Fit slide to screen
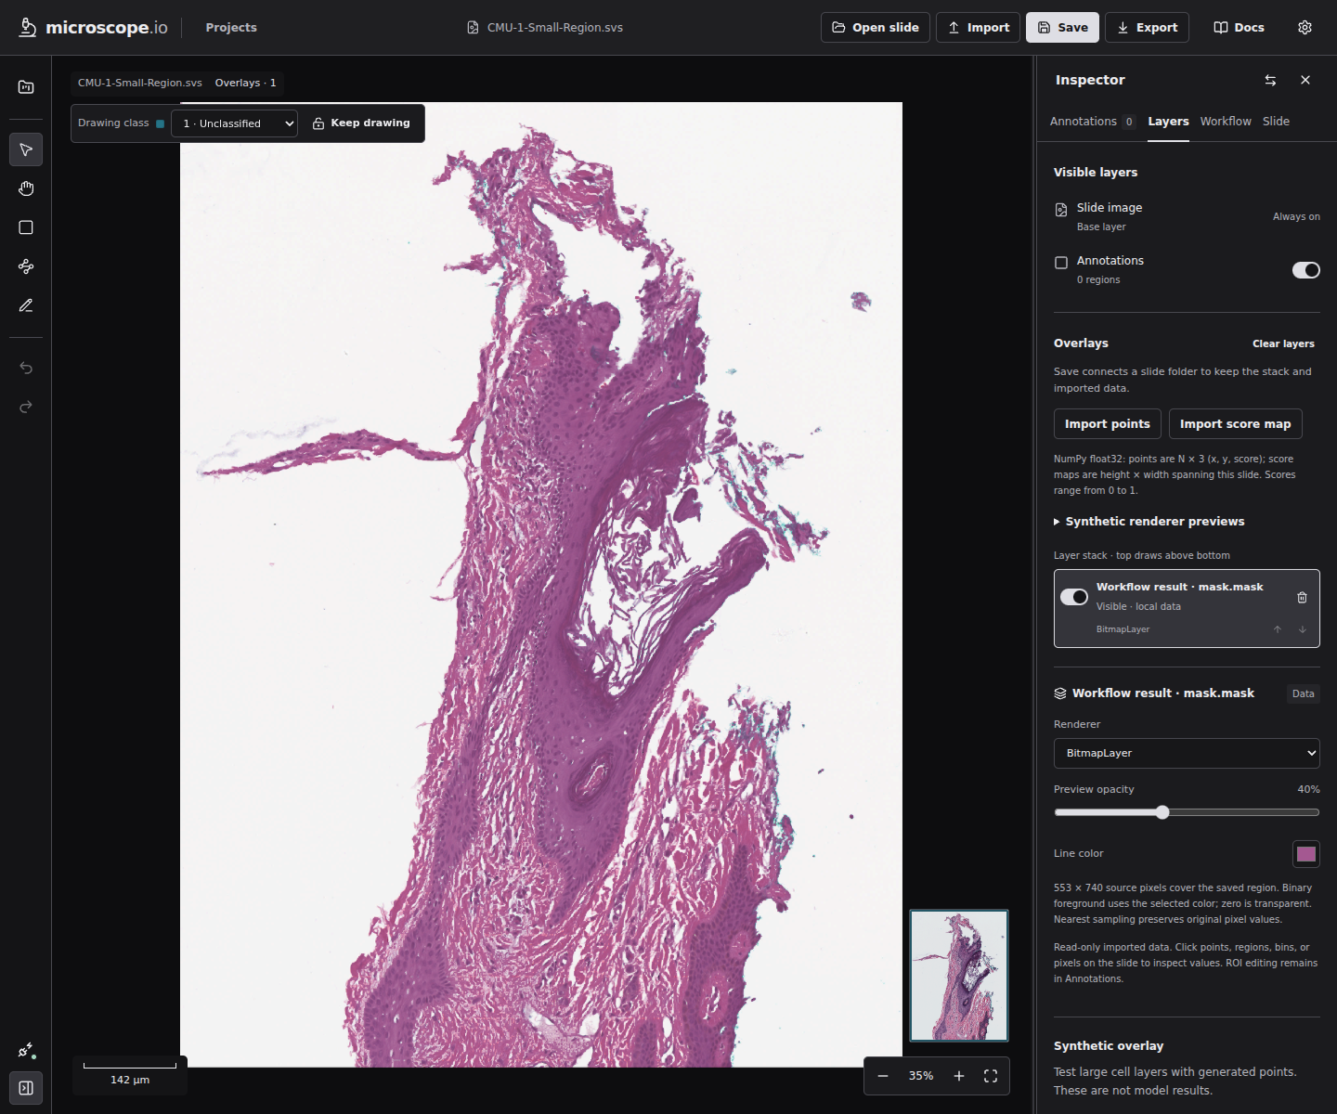 tap(991, 1076)
